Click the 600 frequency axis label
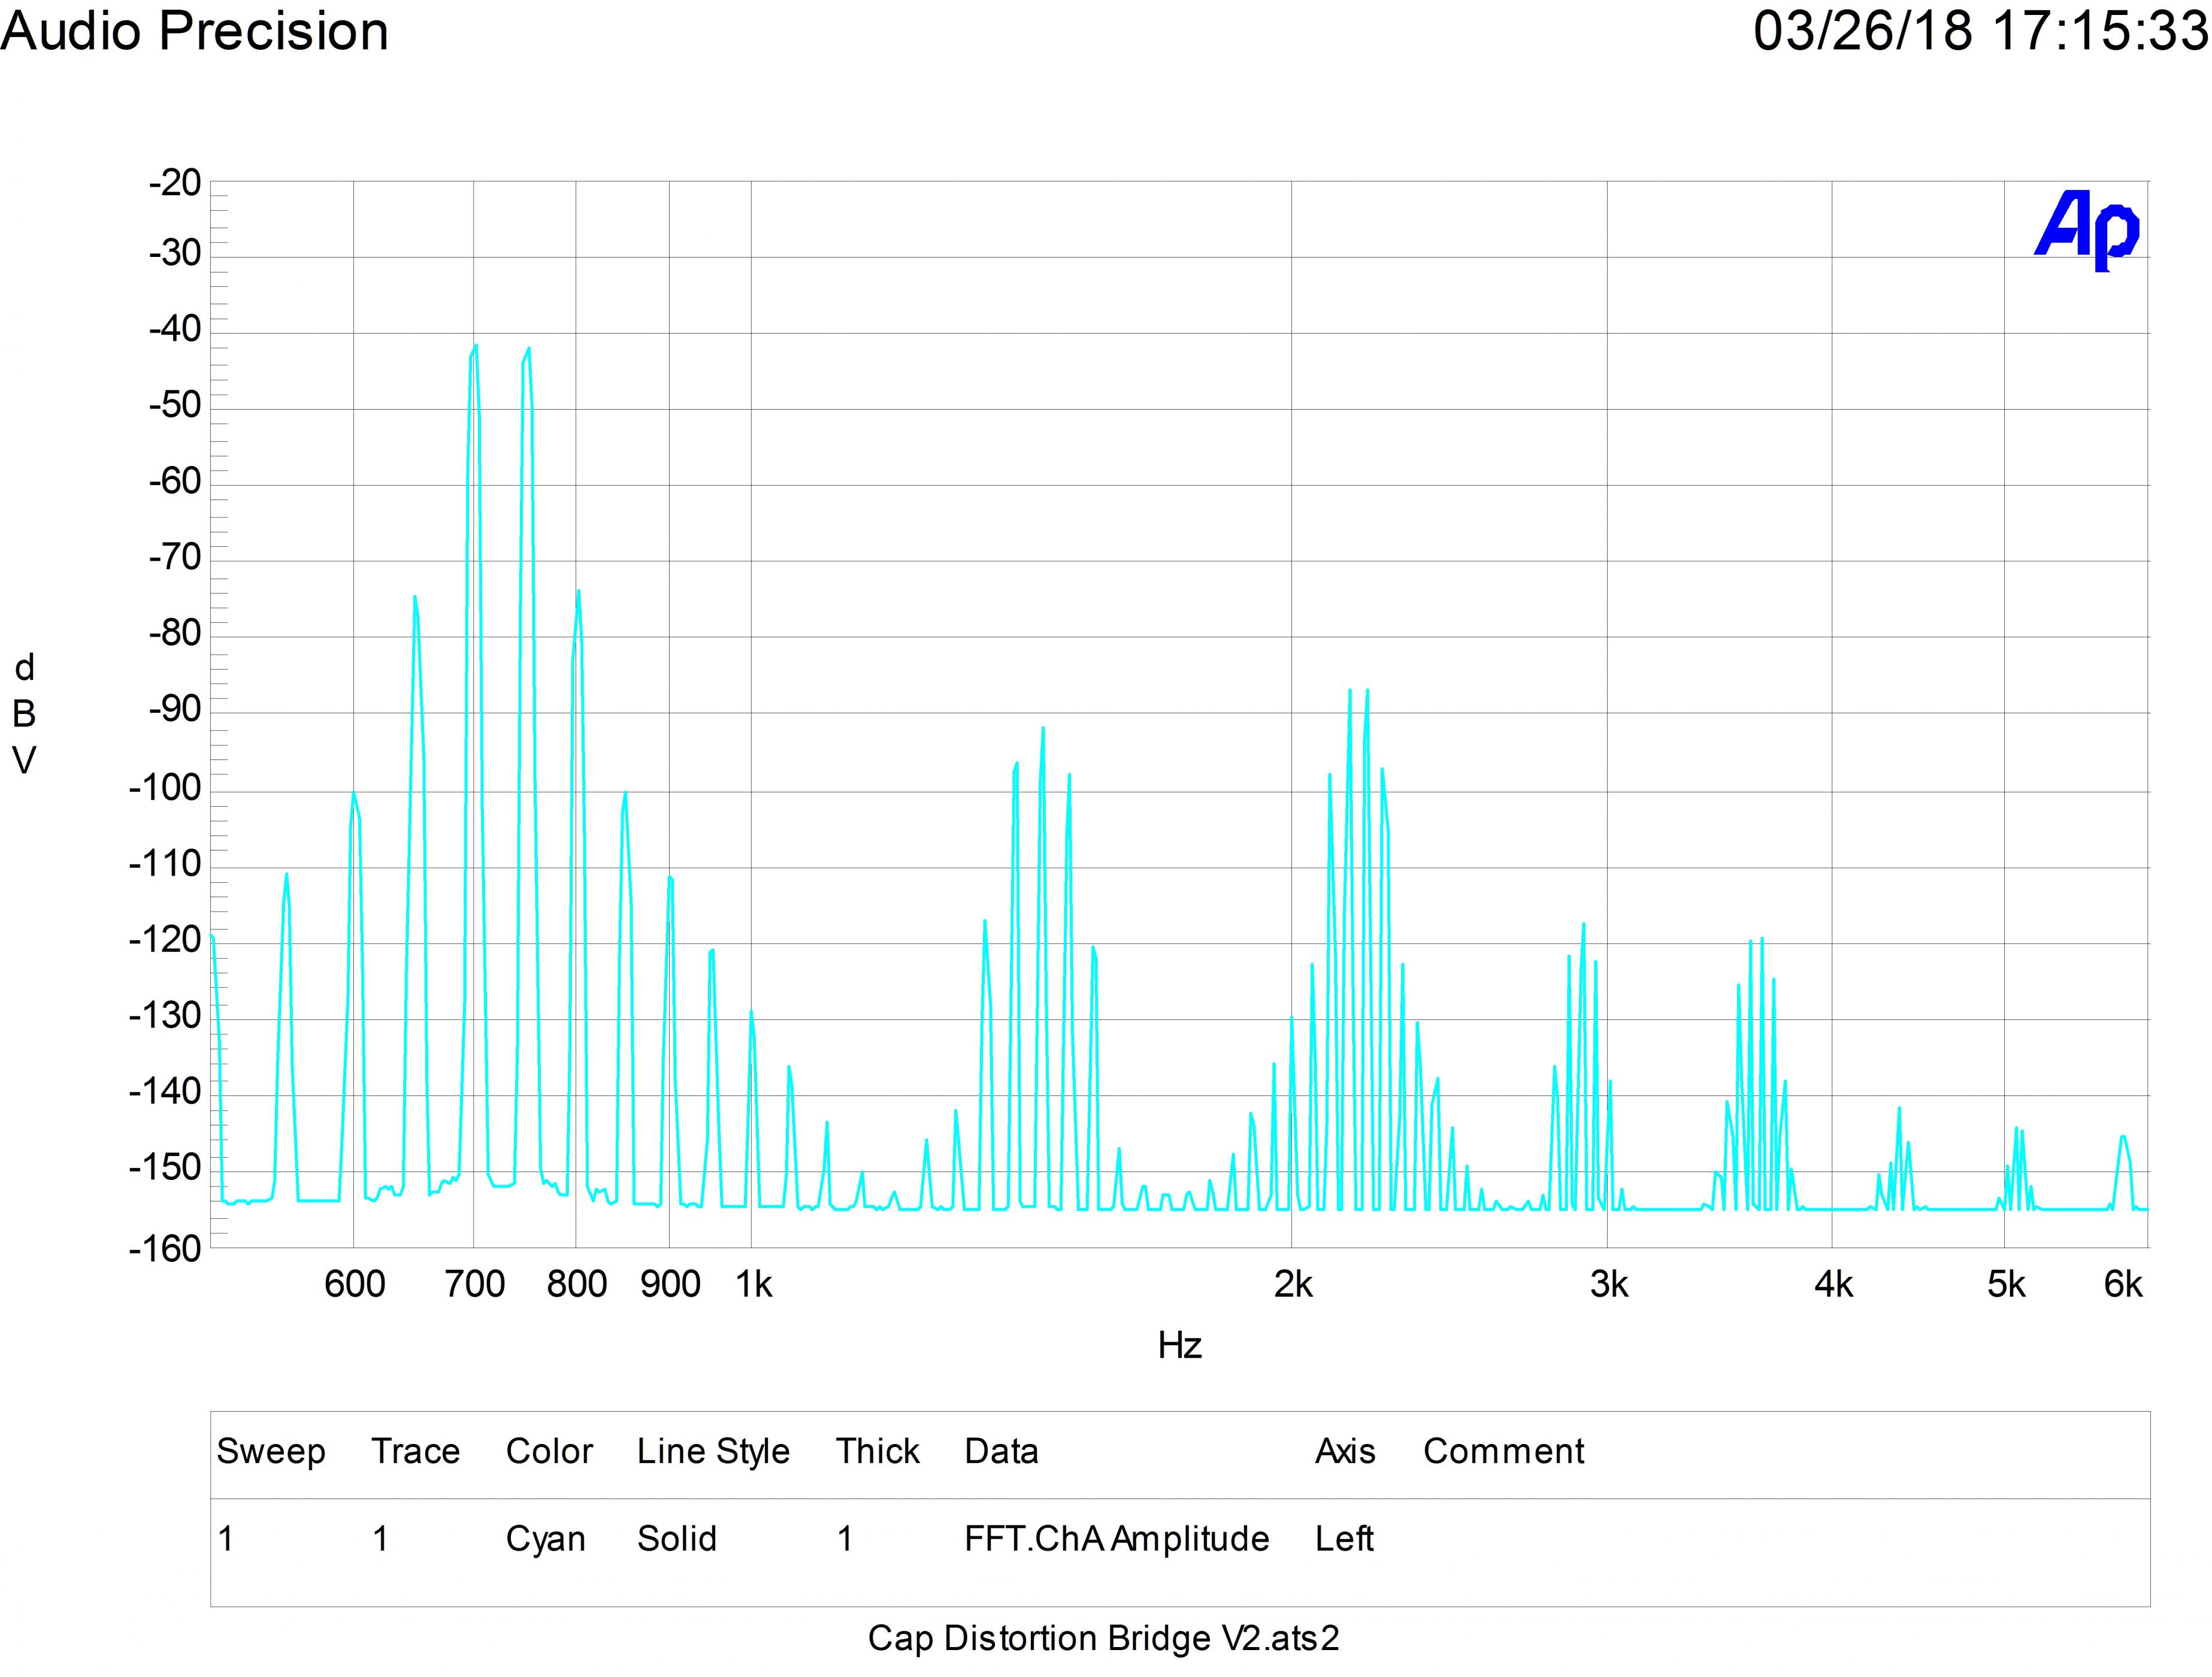Image resolution: width=2212 pixels, height=1677 pixels. (x=355, y=1284)
